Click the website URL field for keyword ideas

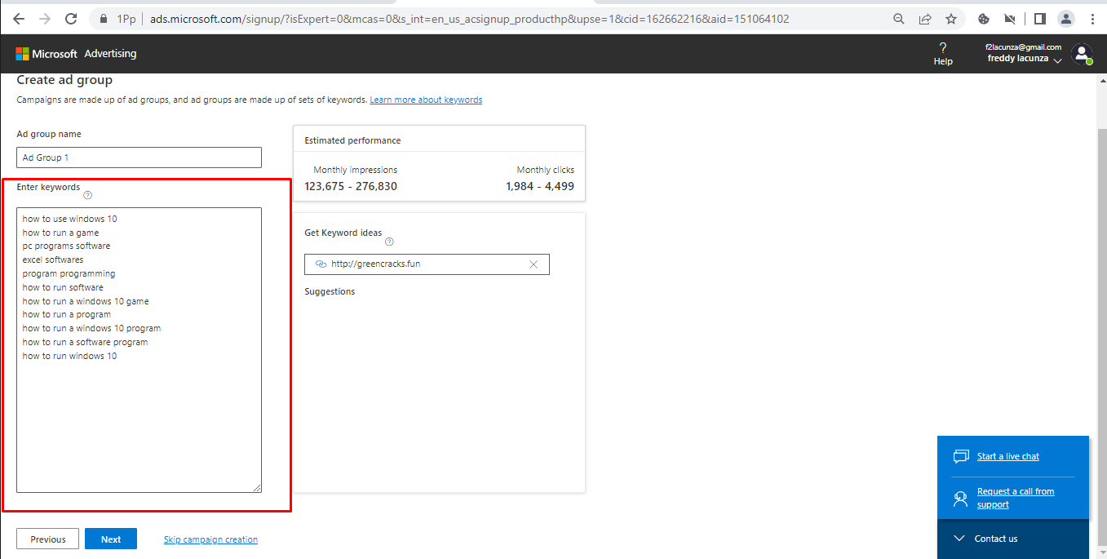pyautogui.click(x=427, y=264)
